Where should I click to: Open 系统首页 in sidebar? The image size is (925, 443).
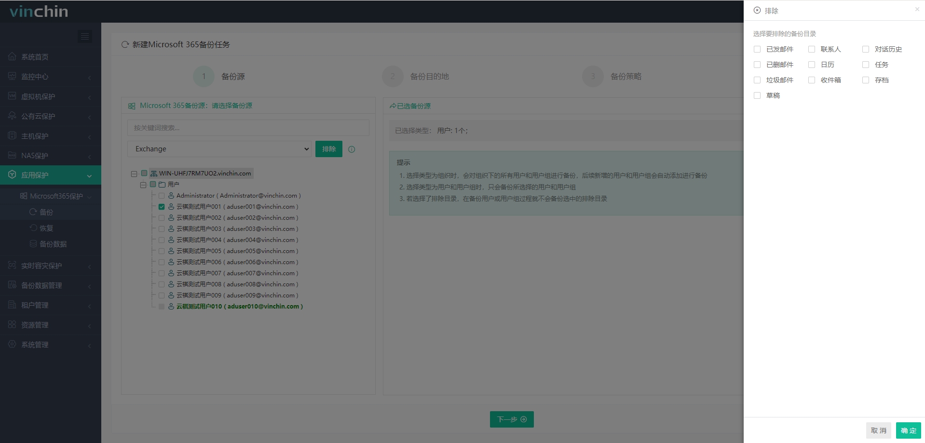[x=51, y=57]
